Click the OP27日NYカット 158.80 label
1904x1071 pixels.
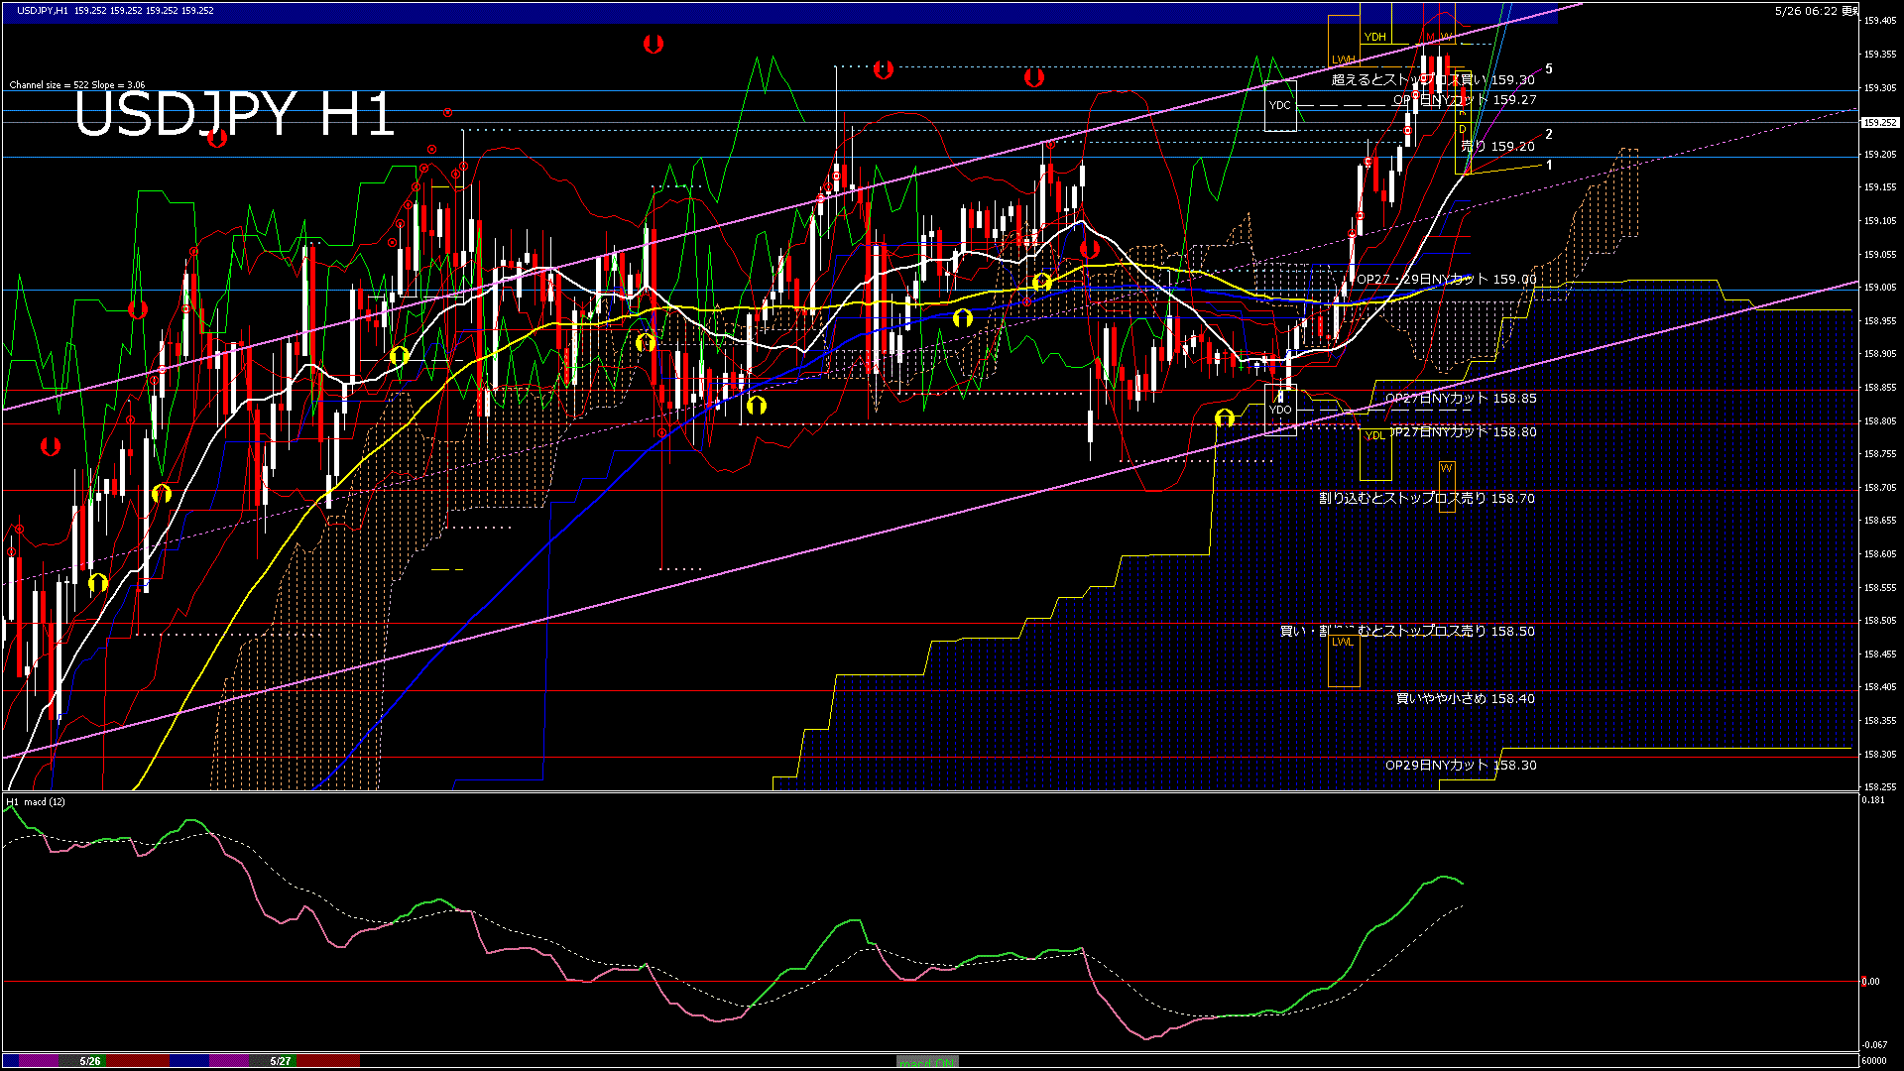click(x=1465, y=432)
